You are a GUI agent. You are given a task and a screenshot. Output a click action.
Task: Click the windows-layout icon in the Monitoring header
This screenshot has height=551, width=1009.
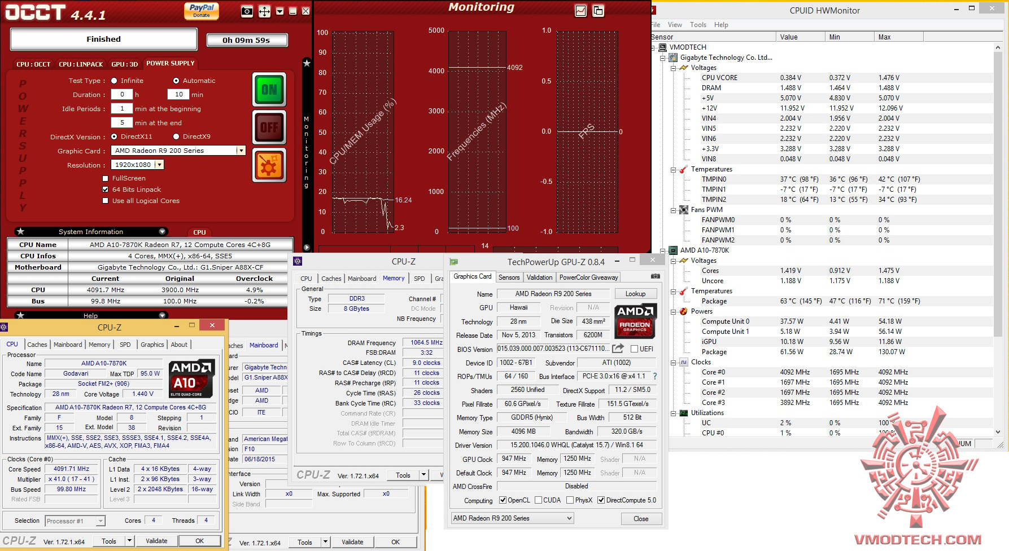pos(598,11)
